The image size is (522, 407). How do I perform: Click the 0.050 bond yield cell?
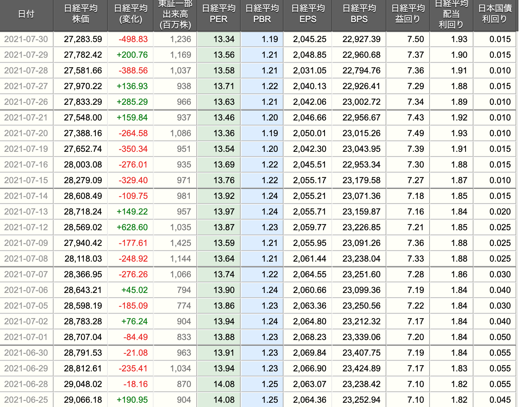[x=500, y=337]
